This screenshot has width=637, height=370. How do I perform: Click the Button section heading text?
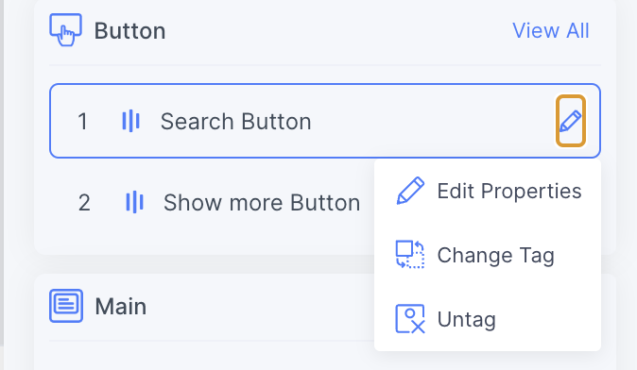tap(130, 31)
